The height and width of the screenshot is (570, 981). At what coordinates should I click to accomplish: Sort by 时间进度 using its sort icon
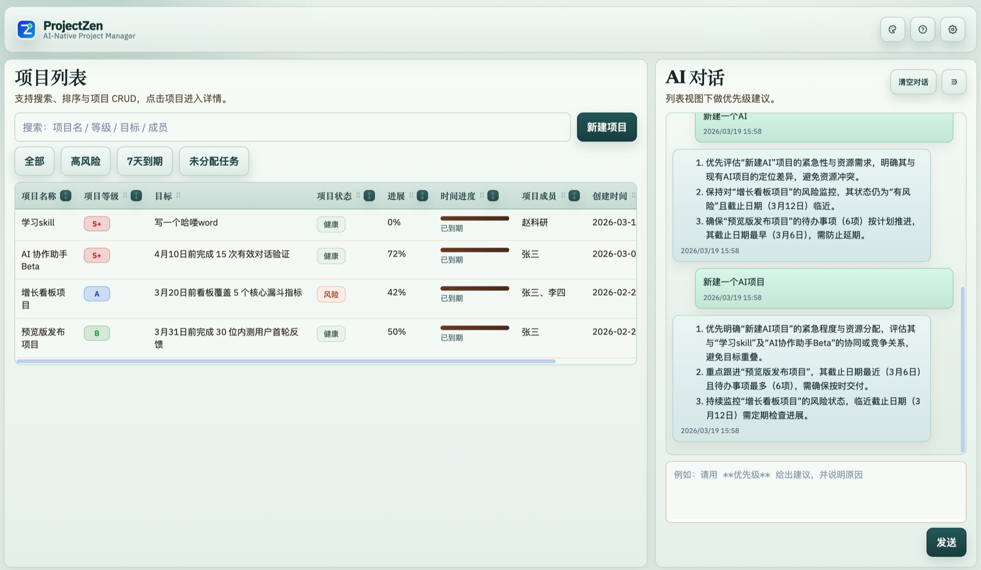click(493, 196)
